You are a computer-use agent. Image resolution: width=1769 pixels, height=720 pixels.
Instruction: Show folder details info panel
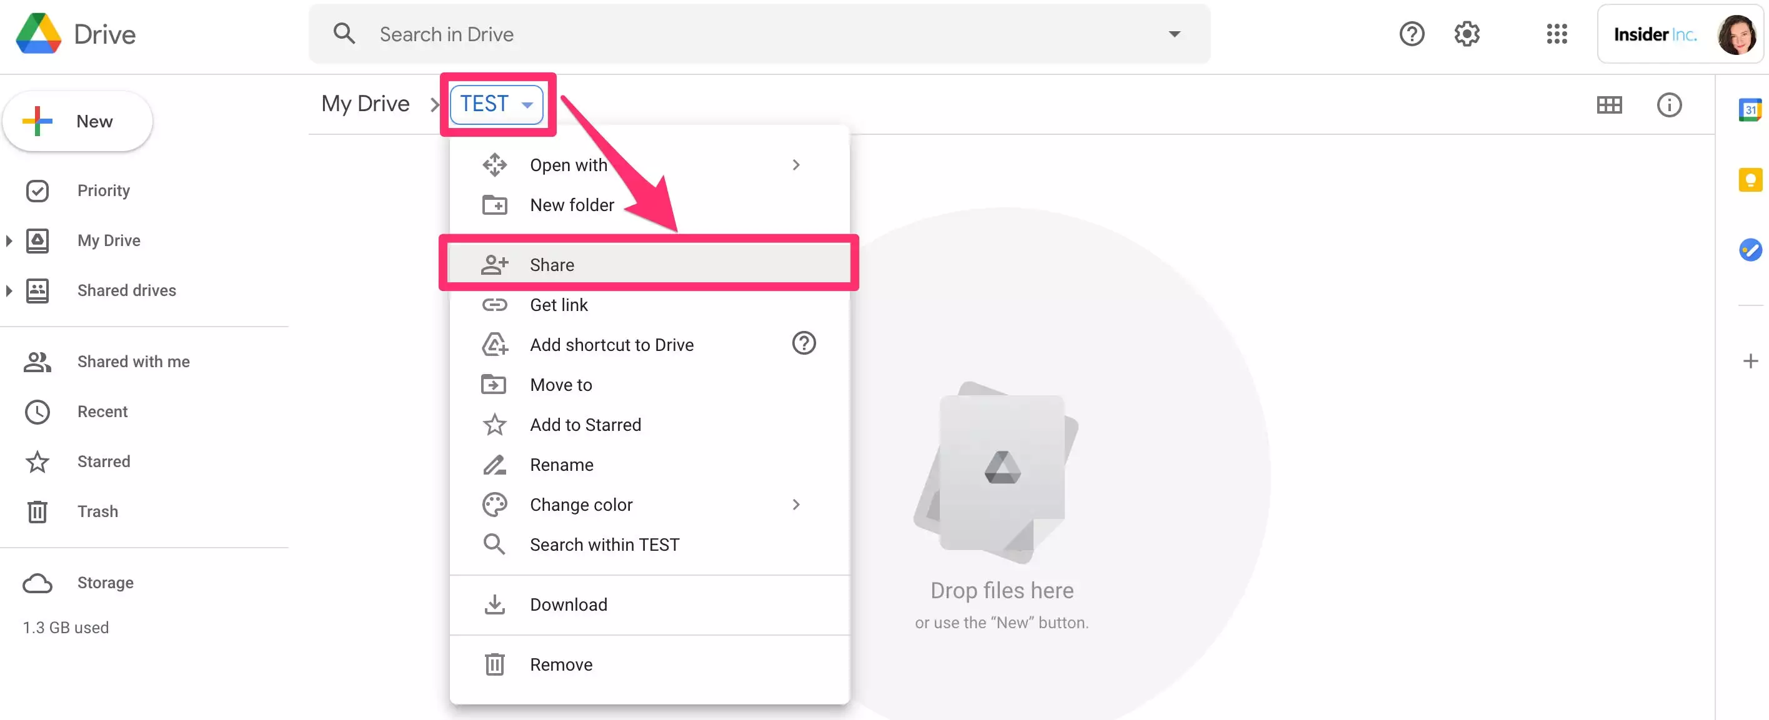(1669, 105)
